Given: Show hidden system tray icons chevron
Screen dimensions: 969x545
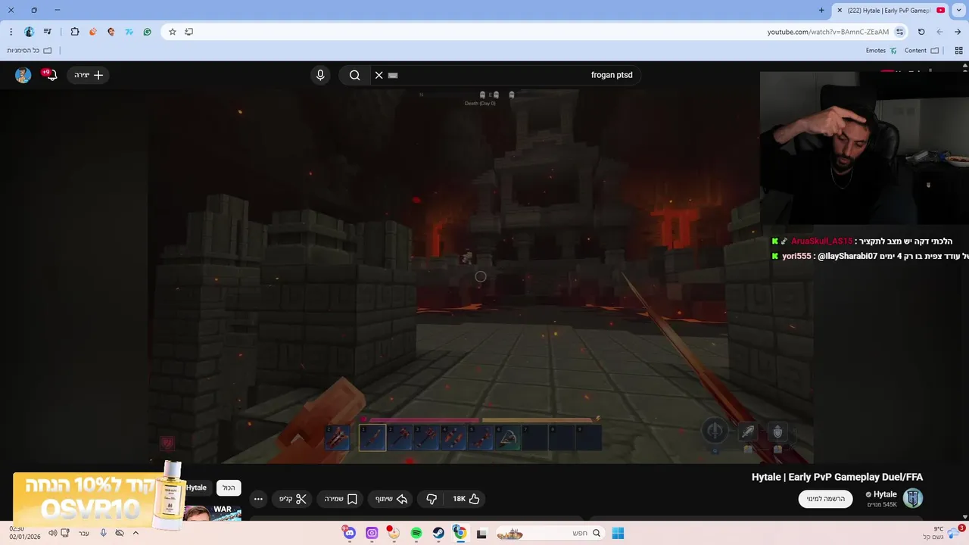Looking at the screenshot, I should pyautogui.click(x=136, y=533).
